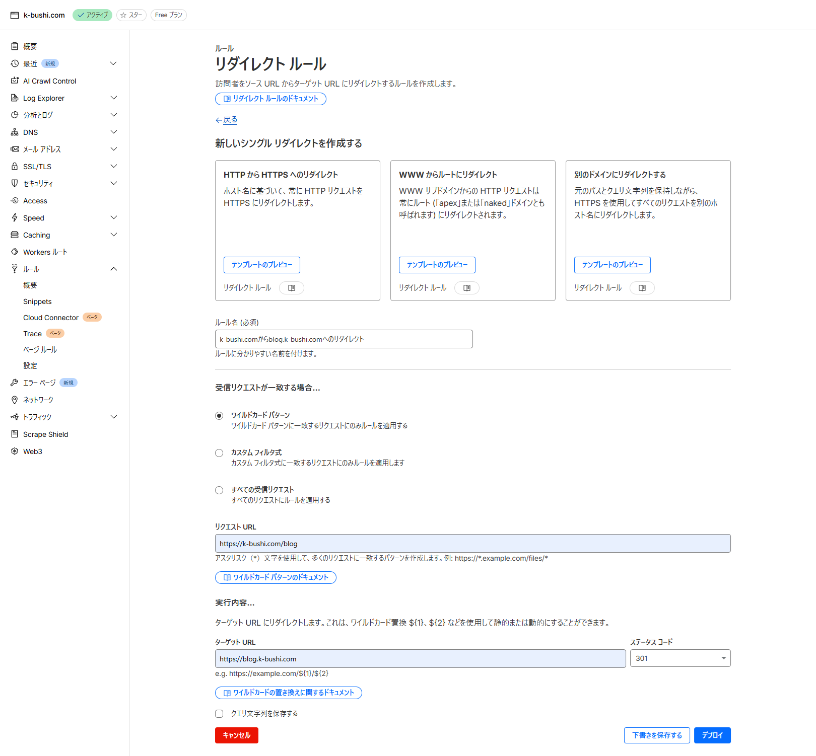Select the DNS section in the sidebar
The image size is (816, 756).
[x=30, y=132]
